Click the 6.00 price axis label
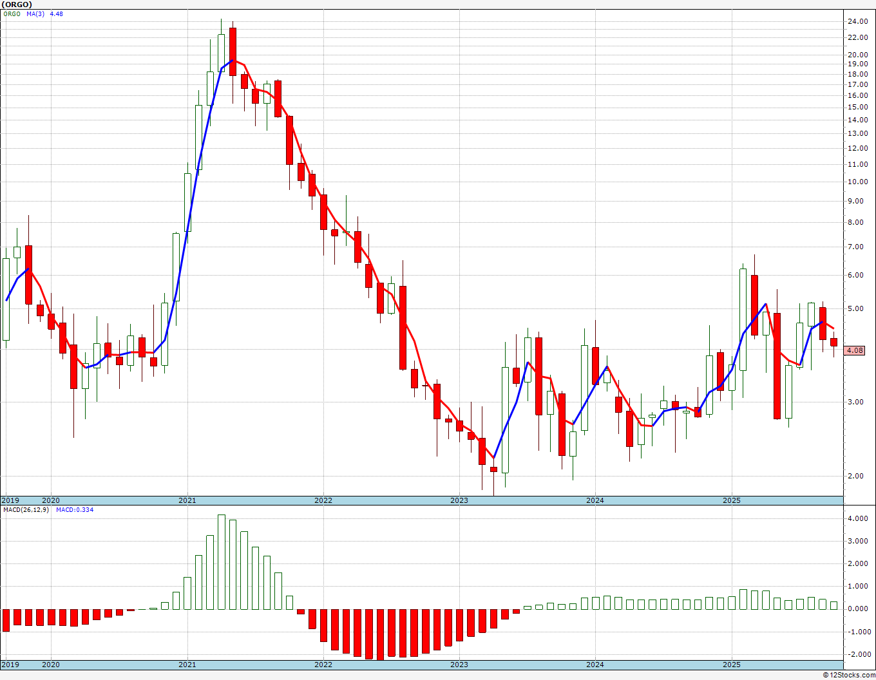 (x=855, y=275)
